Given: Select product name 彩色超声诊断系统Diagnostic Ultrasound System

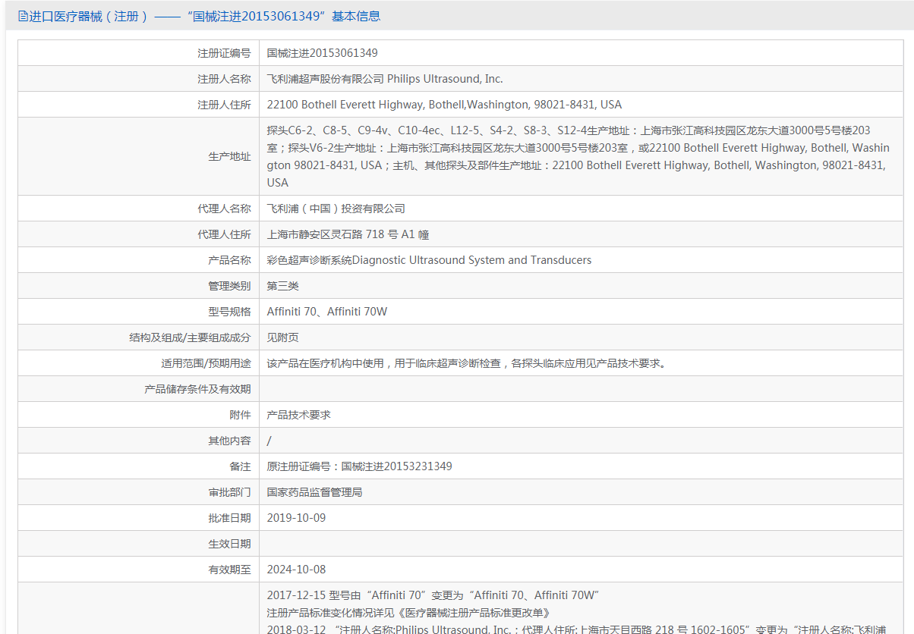Looking at the screenshot, I should (429, 260).
